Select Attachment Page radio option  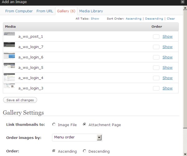pyautogui.click(x=84, y=125)
